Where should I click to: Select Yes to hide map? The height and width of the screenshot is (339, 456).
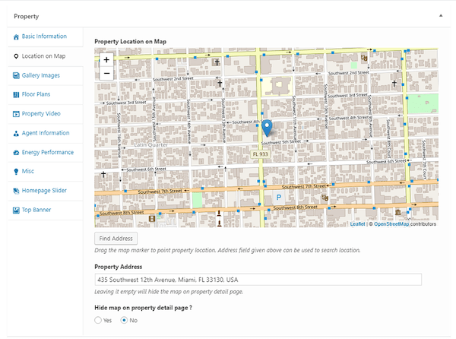pos(98,320)
